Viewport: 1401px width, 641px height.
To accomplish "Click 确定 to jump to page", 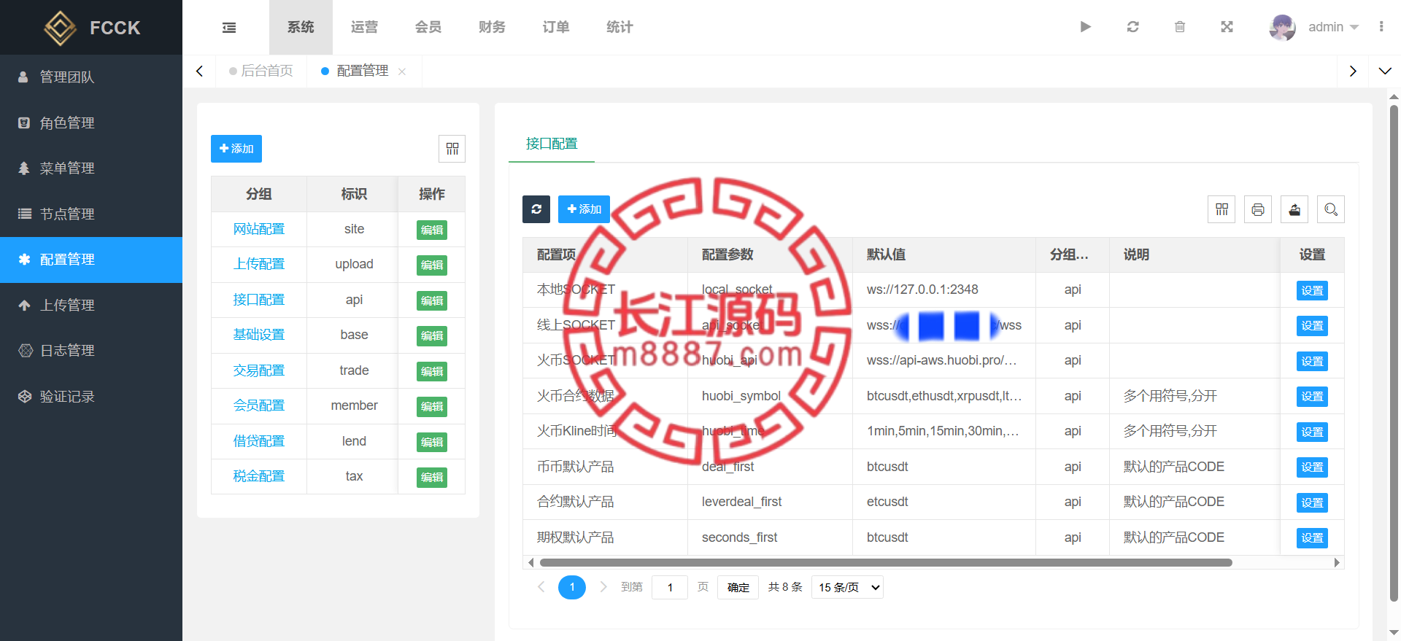I will pos(738,587).
